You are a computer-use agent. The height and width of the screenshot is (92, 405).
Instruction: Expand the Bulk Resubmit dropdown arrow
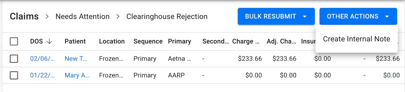pyautogui.click(x=305, y=16)
